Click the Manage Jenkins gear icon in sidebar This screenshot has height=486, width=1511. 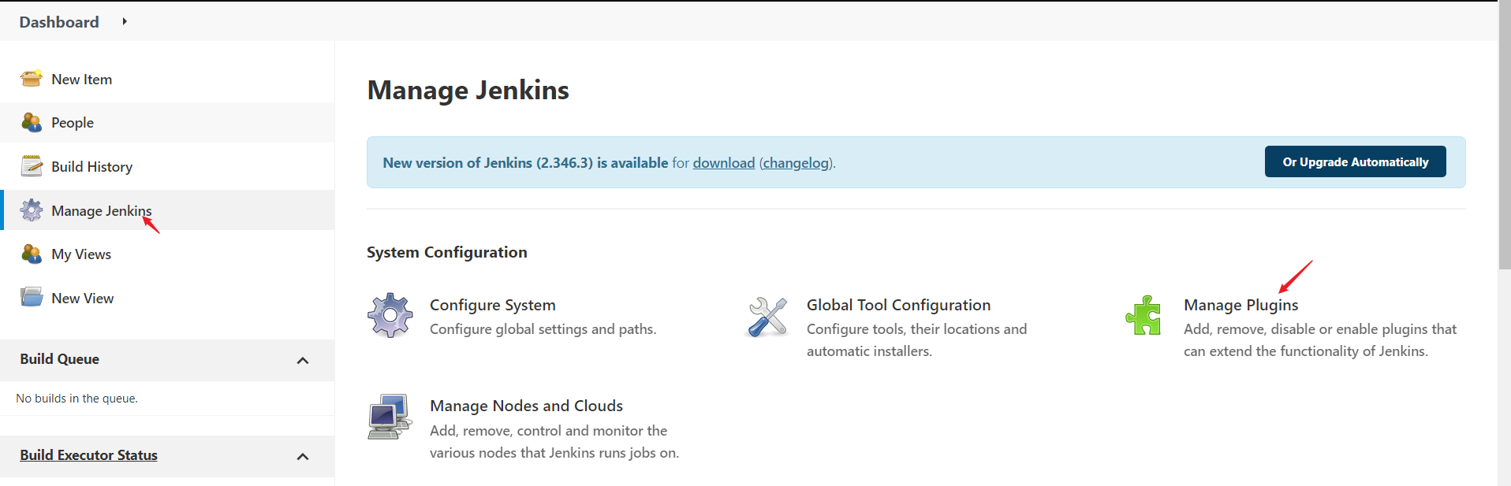tap(32, 210)
